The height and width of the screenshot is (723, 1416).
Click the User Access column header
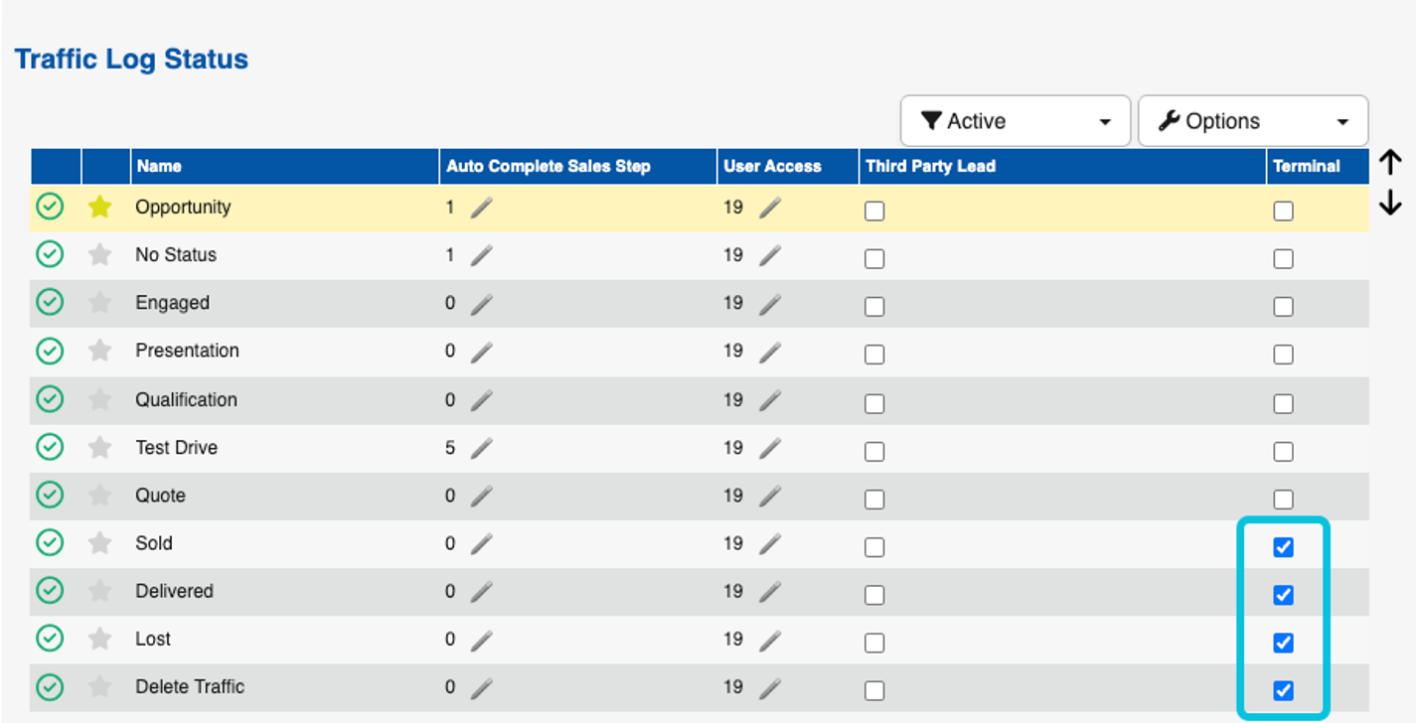click(772, 167)
